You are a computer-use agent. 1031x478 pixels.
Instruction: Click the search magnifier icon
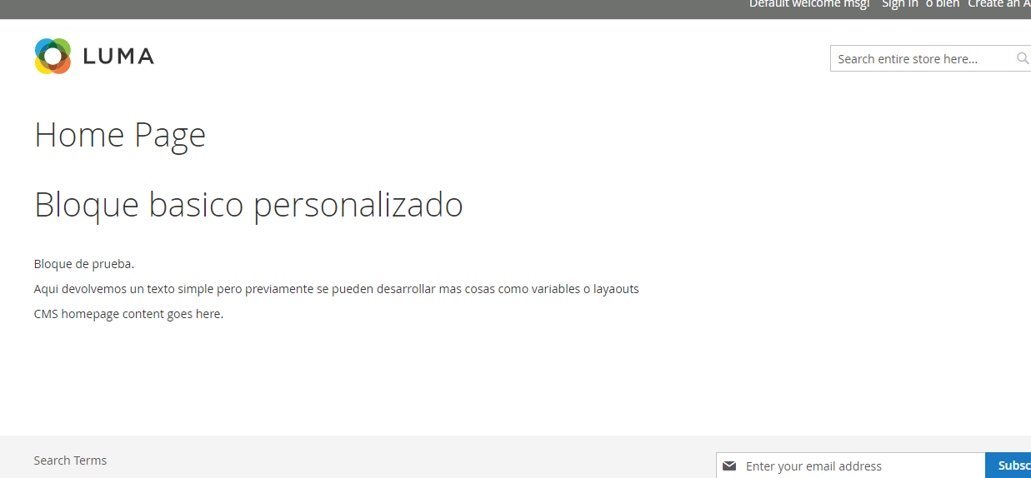click(x=1023, y=58)
